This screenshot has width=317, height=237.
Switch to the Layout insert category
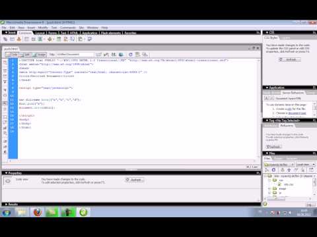point(40,33)
